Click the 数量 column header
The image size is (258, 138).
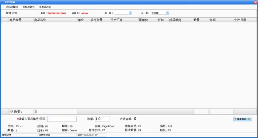click(x=201, y=20)
